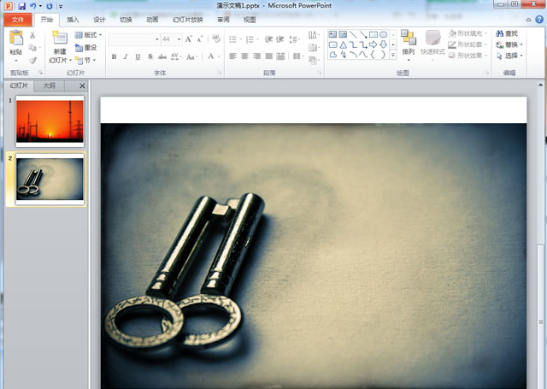Click the decrease font size icon
Image resolution: width=547 pixels, height=389 pixels.
(200, 39)
